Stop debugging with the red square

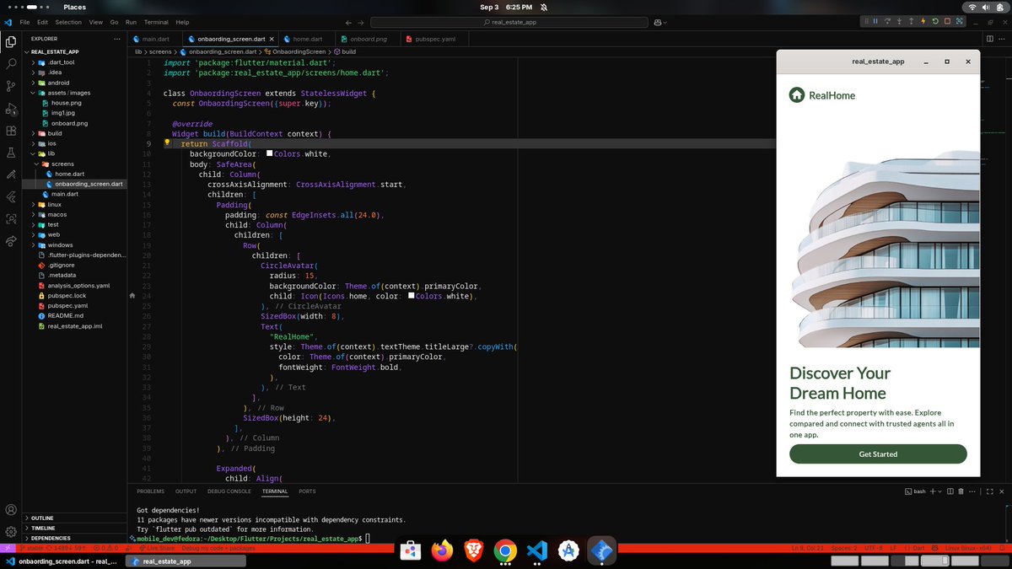(x=947, y=21)
